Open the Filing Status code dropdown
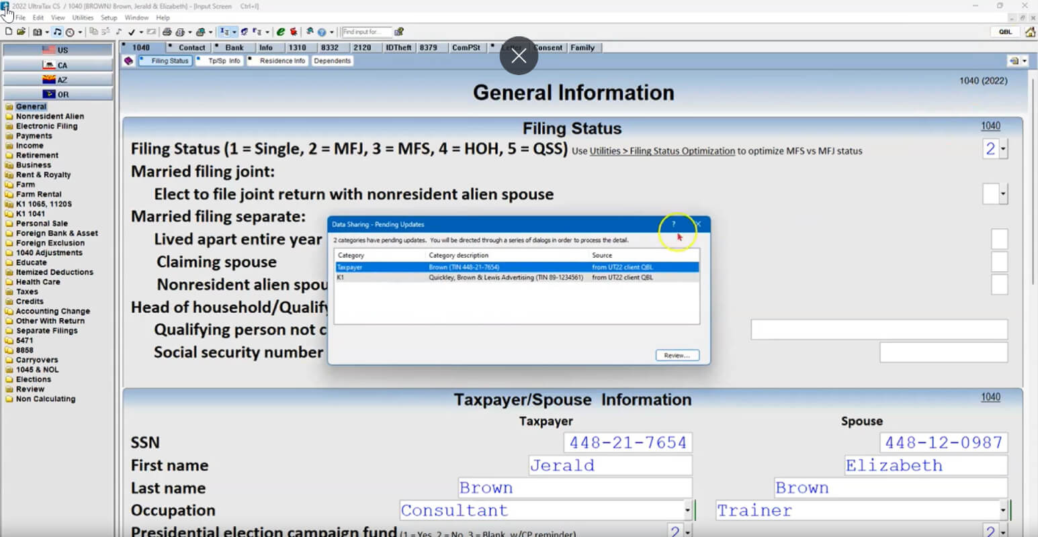 tap(1004, 149)
